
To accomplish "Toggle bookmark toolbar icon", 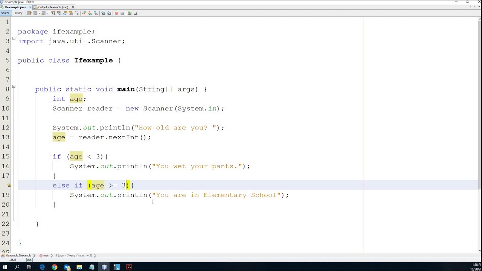I will coord(96,13).
